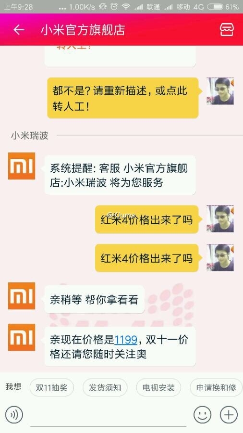The height and width of the screenshot is (433, 243).
Task: Tap Mi logo beside 亲稍等 message
Action: click(x=22, y=296)
